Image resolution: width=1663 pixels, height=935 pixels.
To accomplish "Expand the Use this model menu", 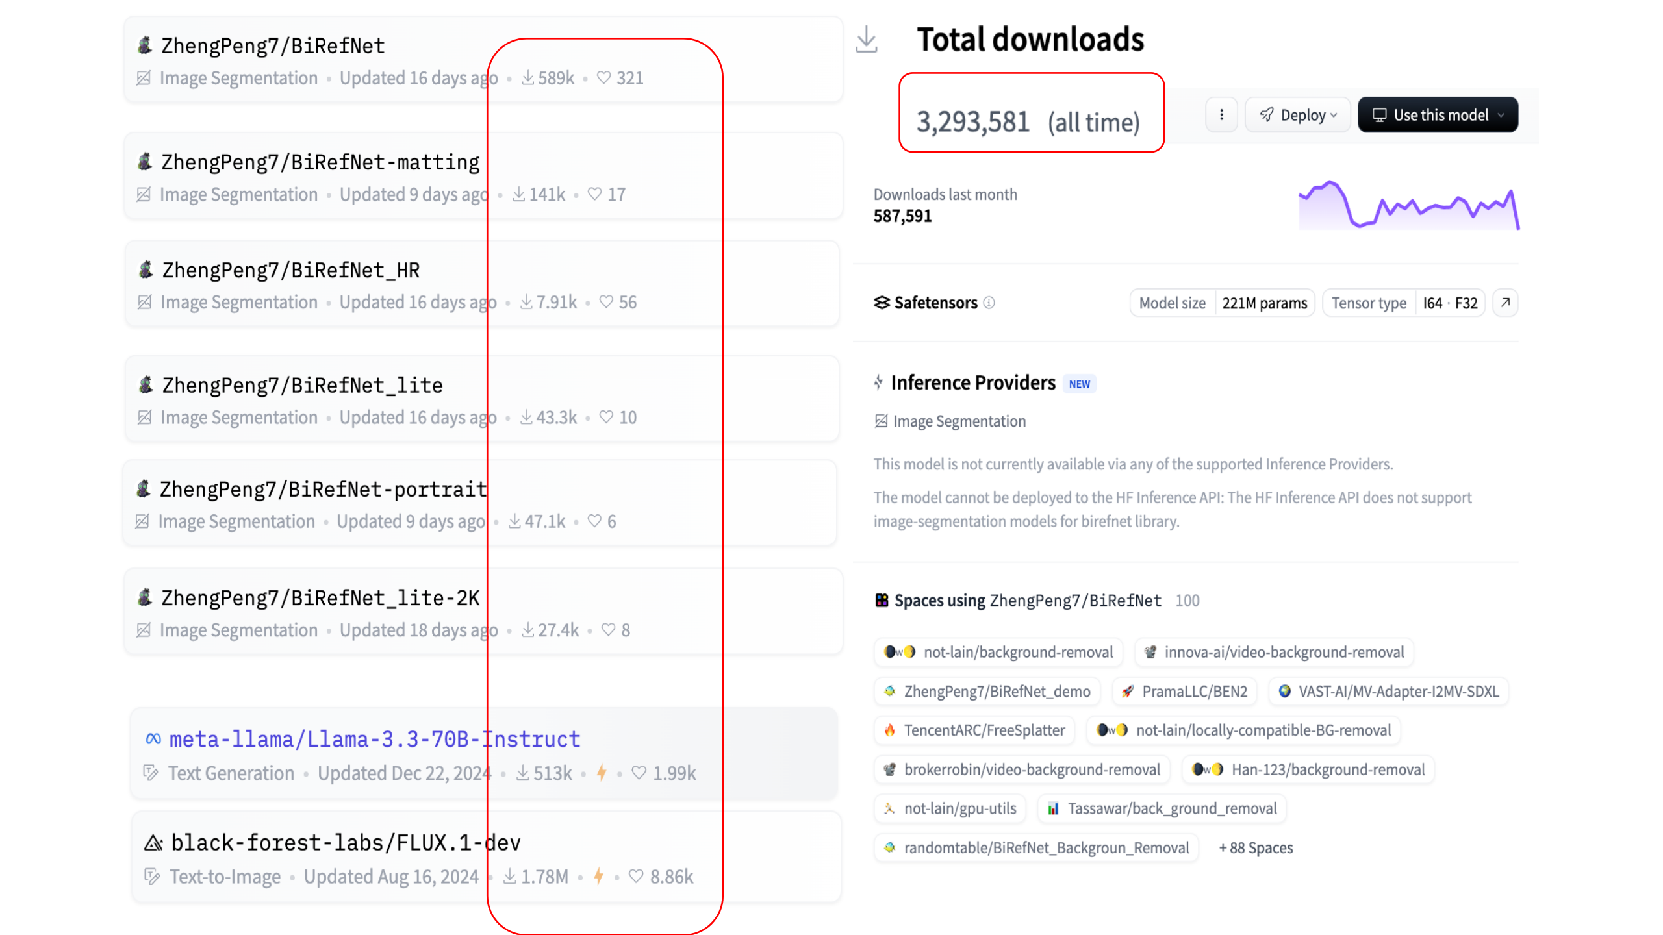I will pos(1438,115).
